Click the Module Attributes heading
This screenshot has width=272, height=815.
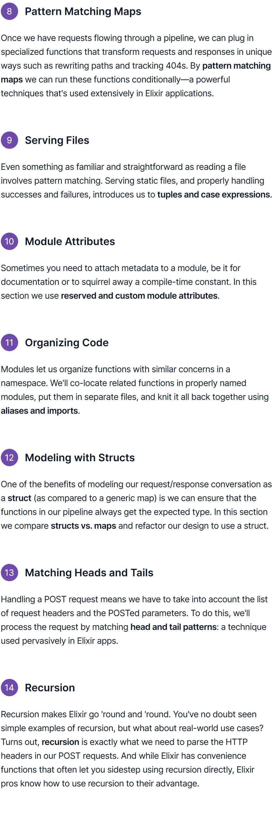click(70, 241)
